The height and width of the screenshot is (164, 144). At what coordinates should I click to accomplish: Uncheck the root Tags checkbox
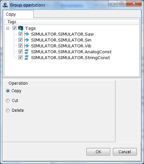pos(14,28)
